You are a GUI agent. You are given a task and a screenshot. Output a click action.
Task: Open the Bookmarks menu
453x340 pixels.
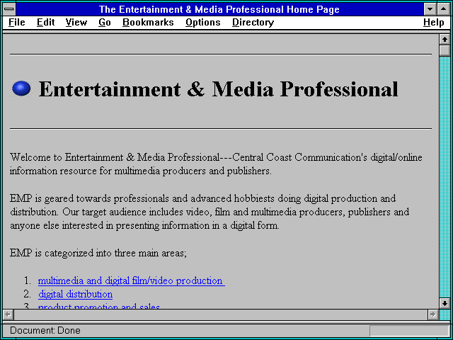(148, 22)
